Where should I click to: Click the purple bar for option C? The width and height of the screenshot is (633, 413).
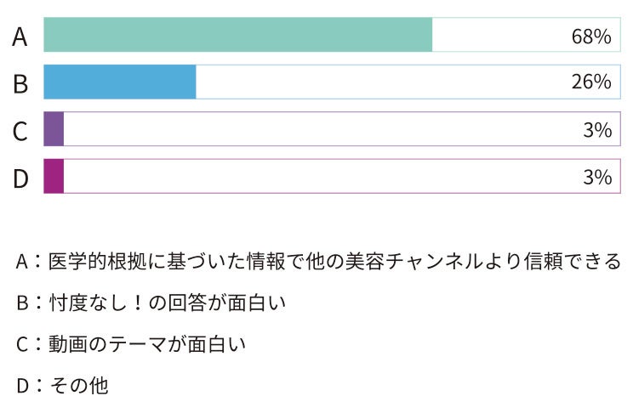(x=54, y=129)
